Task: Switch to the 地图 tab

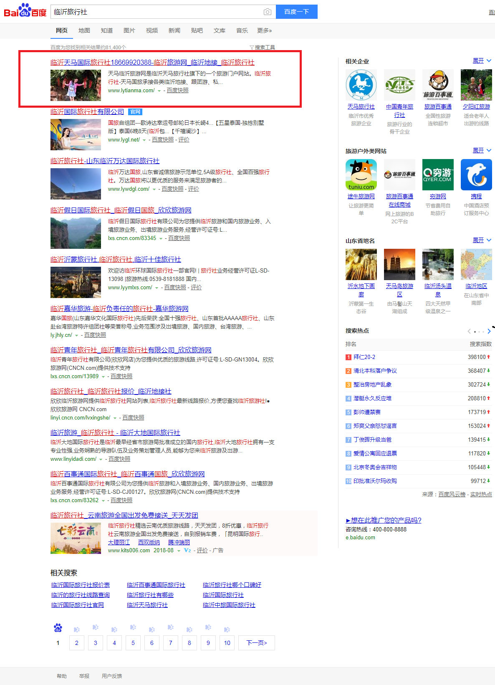Action: point(84,30)
